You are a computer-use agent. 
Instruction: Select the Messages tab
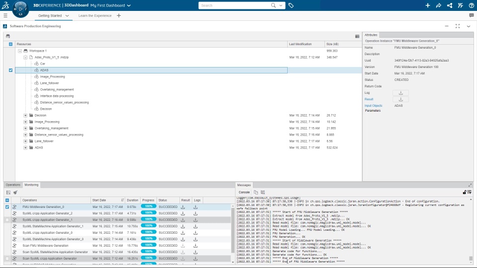pos(243,185)
